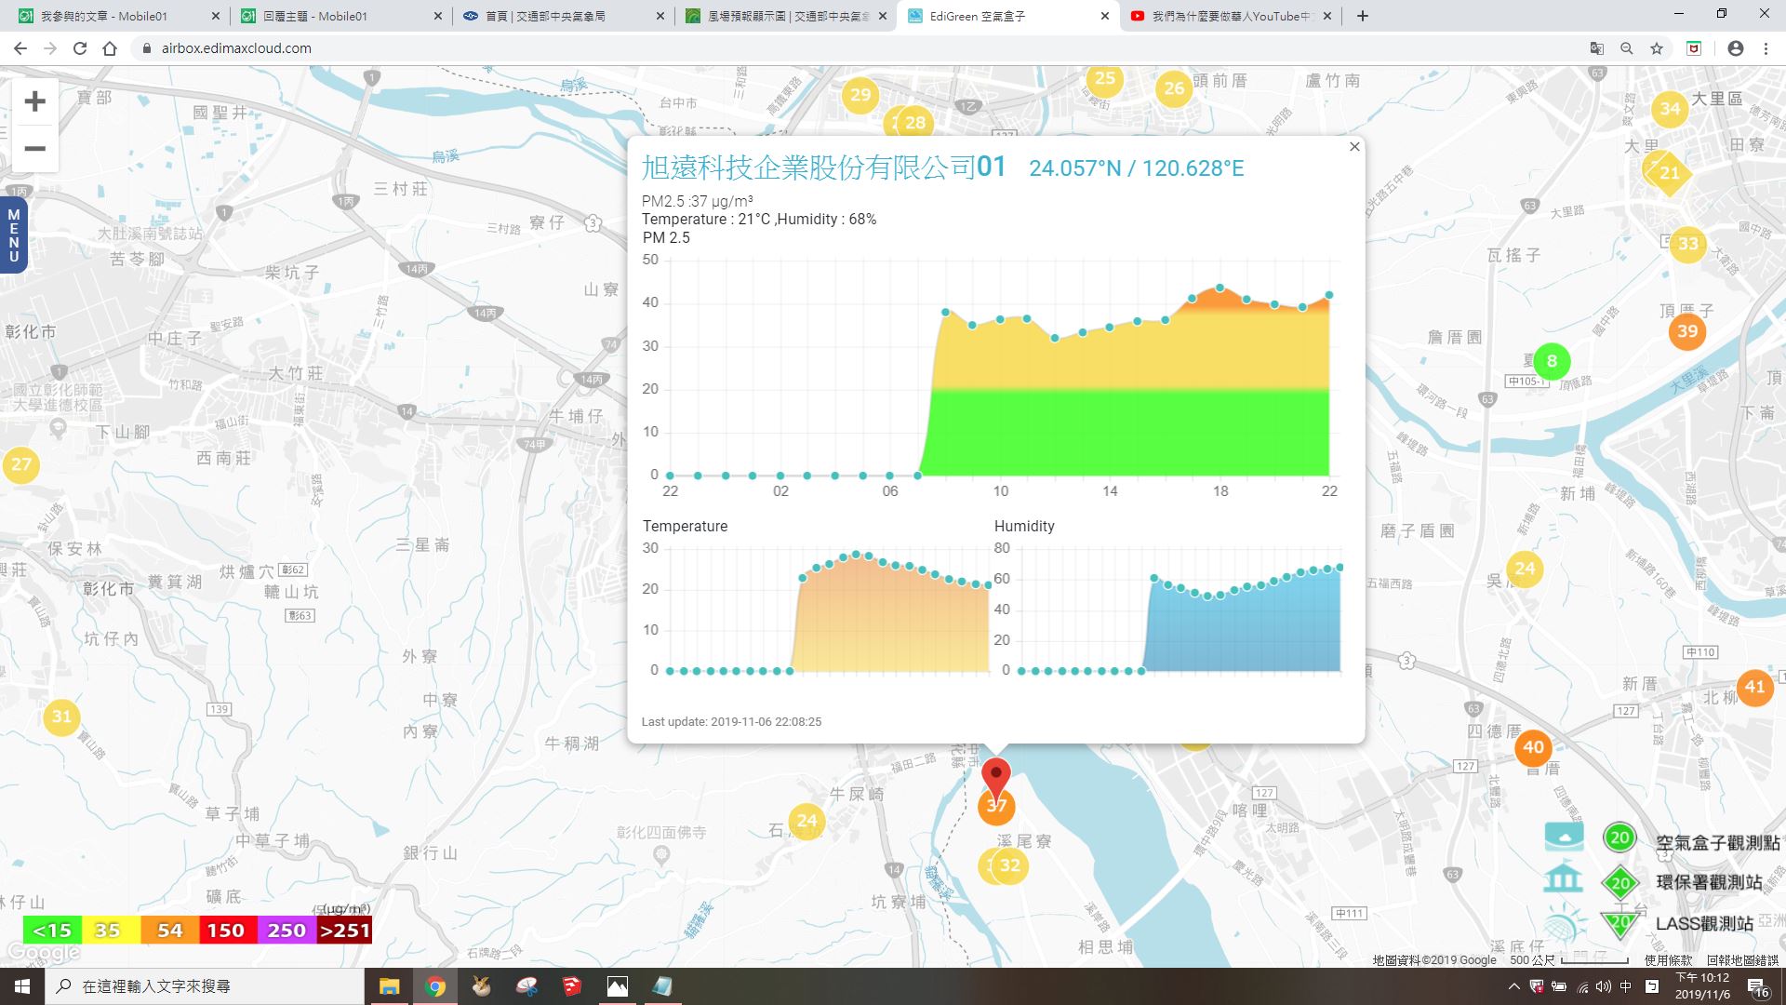Screen dimensions: 1786x1005
Task: Click the translate page icon
Action: [x=1596, y=48]
